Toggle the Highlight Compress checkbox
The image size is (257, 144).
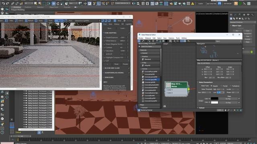click(x=105, y=58)
